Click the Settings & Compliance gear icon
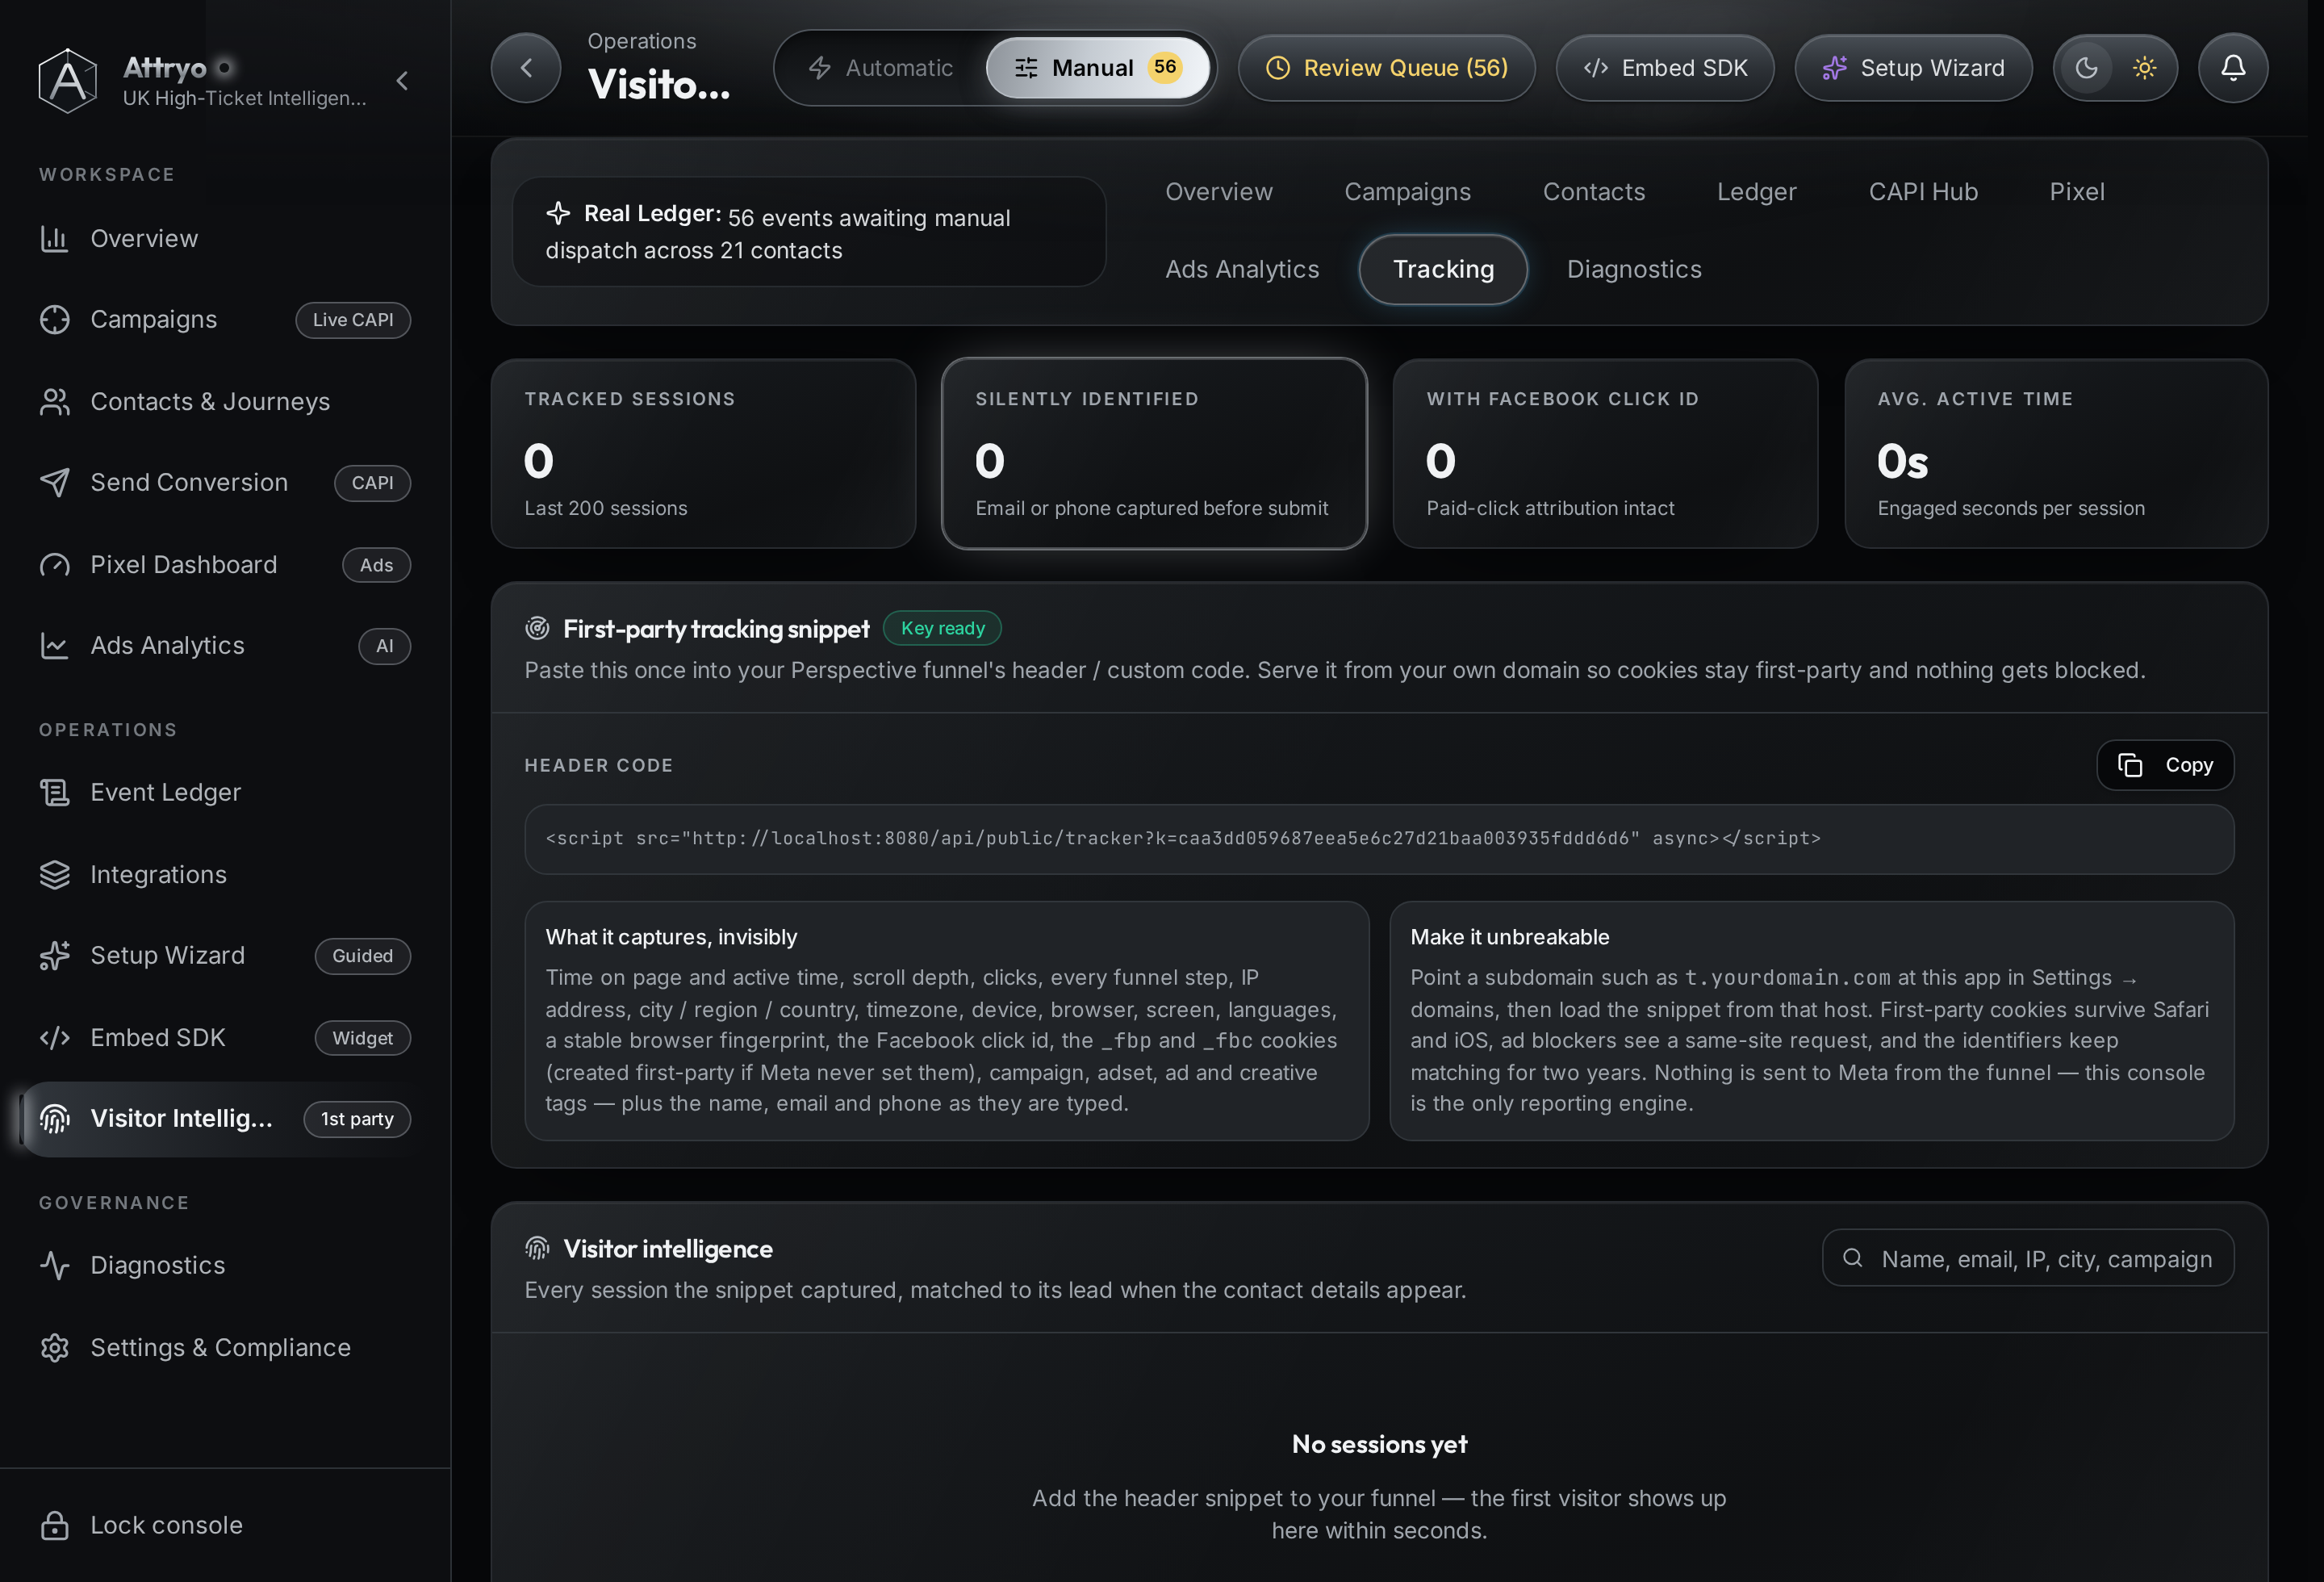 point(54,1347)
